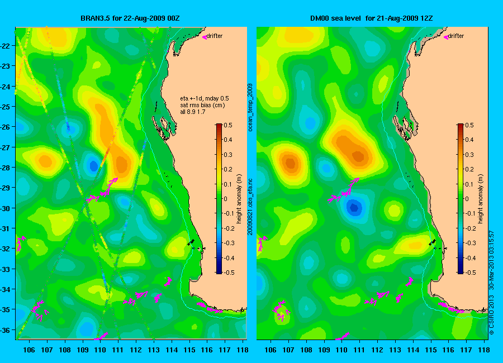Select the 'drifter' label in the DM00 panel
Screen dimensions: 503x363
point(456,36)
